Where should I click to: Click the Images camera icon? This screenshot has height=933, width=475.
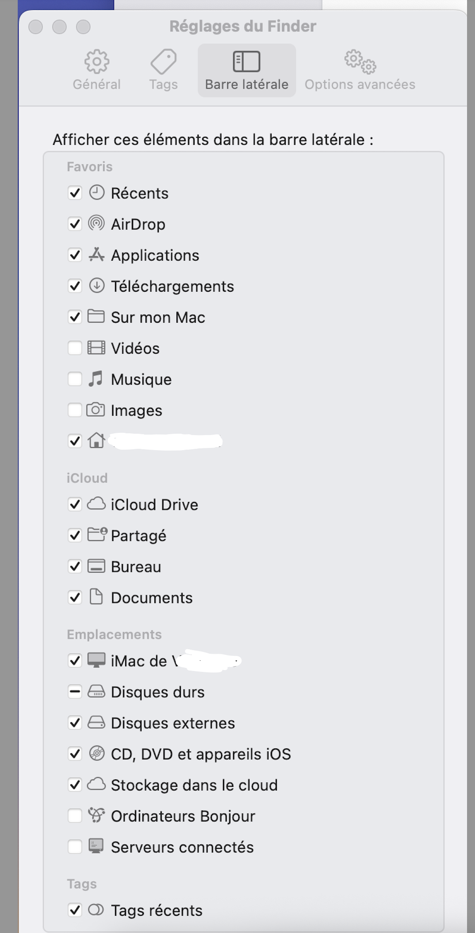click(96, 410)
